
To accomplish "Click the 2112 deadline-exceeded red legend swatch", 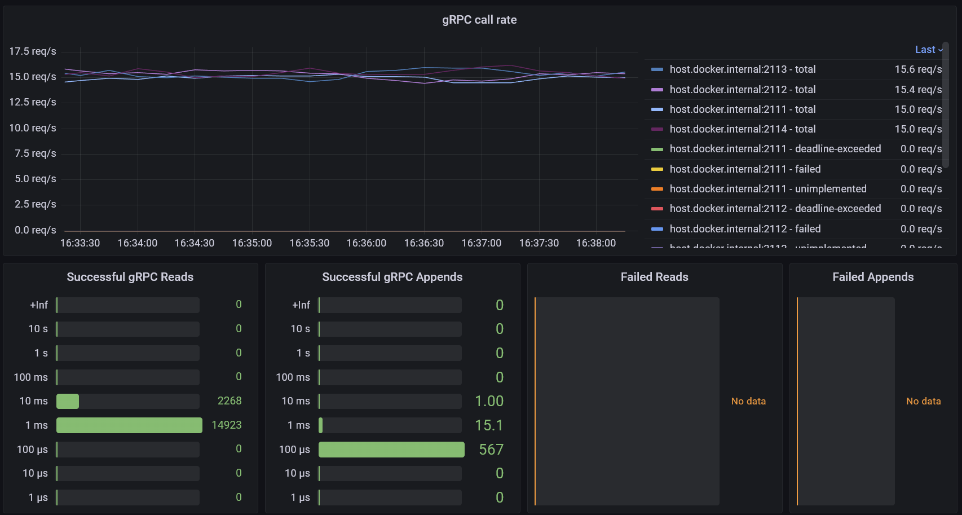I will click(657, 209).
